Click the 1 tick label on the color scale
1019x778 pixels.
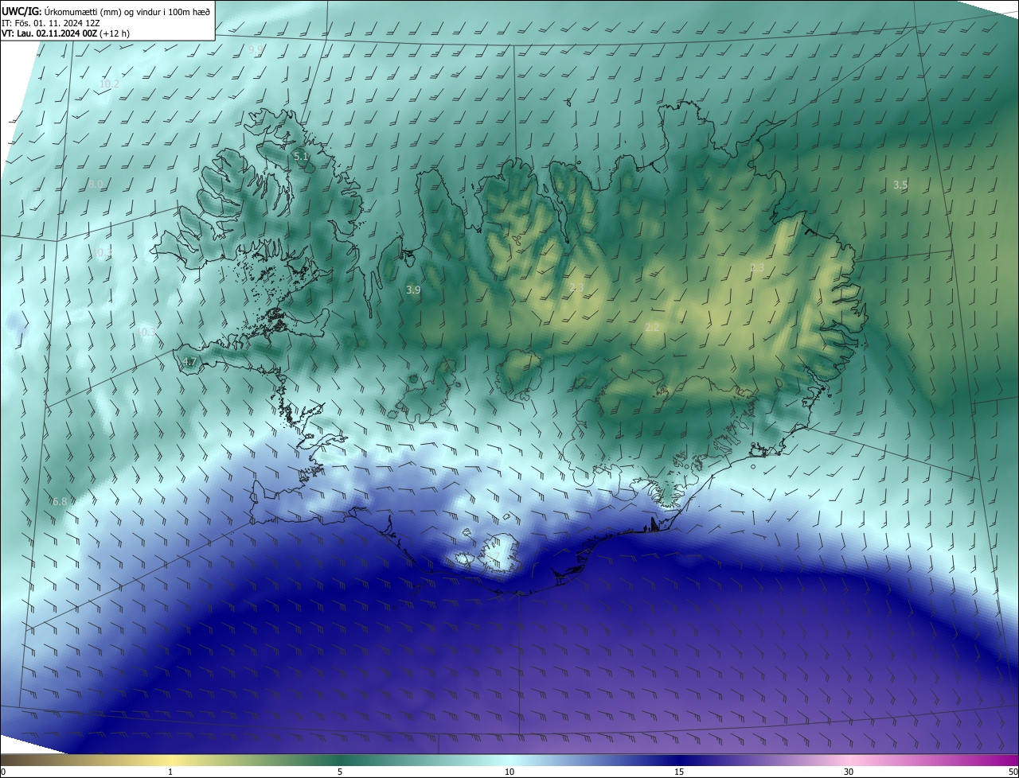170,772
